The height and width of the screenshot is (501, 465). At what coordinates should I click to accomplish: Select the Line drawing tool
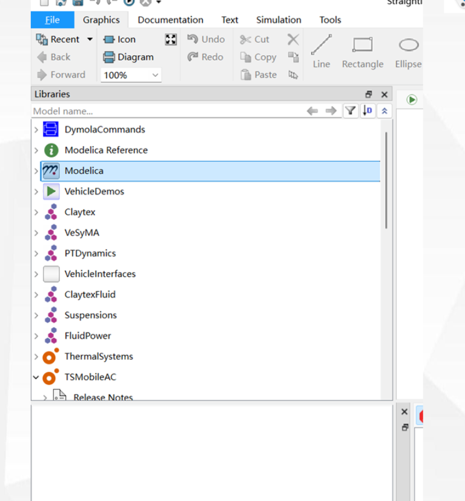click(x=322, y=51)
